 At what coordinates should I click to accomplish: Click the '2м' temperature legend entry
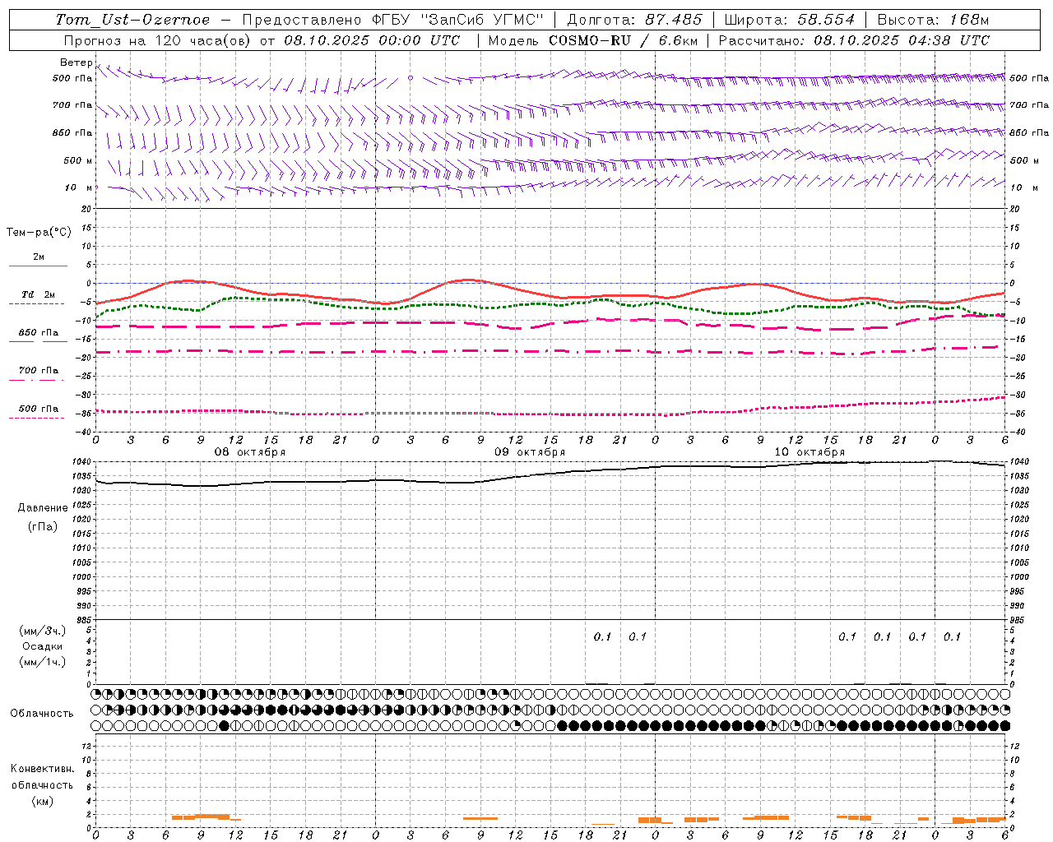click(39, 257)
